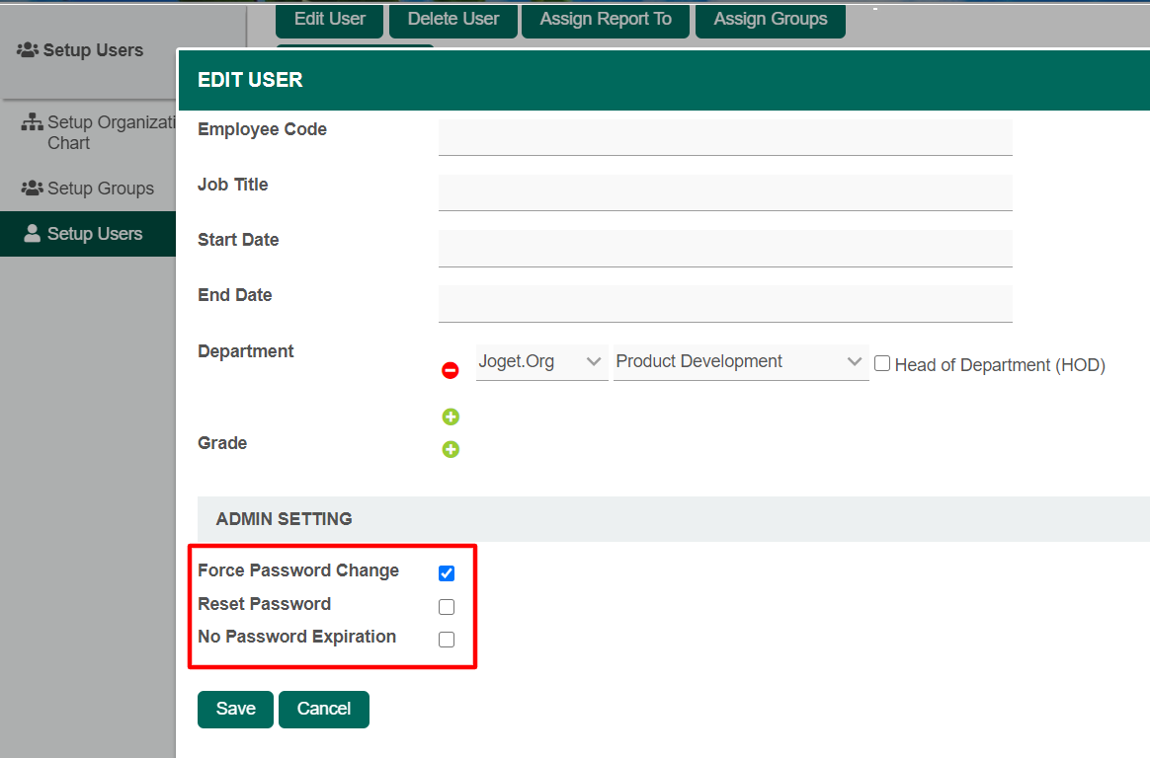
Task: Click the green add department plus icon
Action: [451, 417]
